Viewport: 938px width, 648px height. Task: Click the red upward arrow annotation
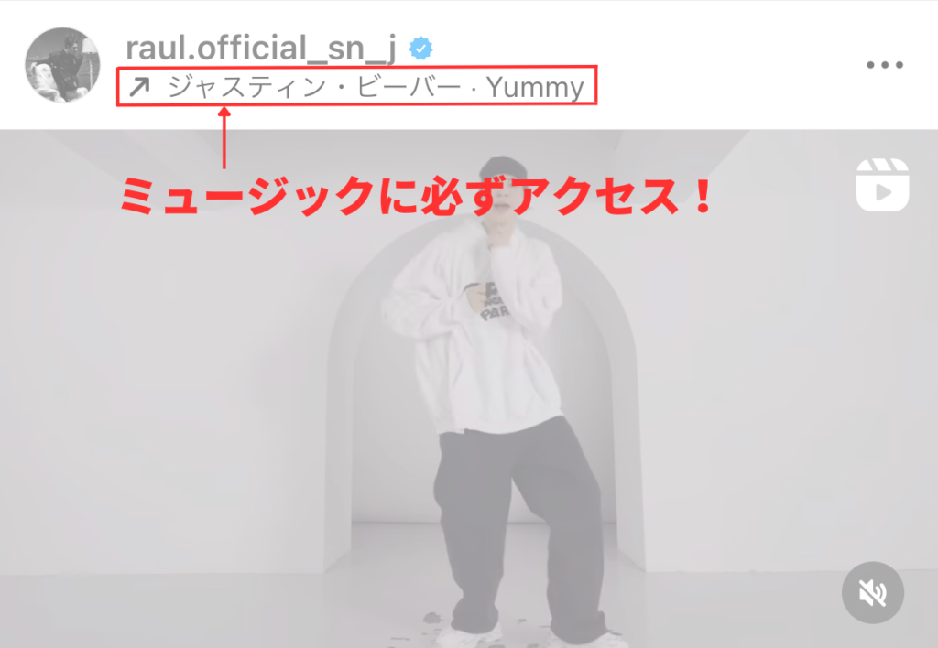tap(224, 137)
